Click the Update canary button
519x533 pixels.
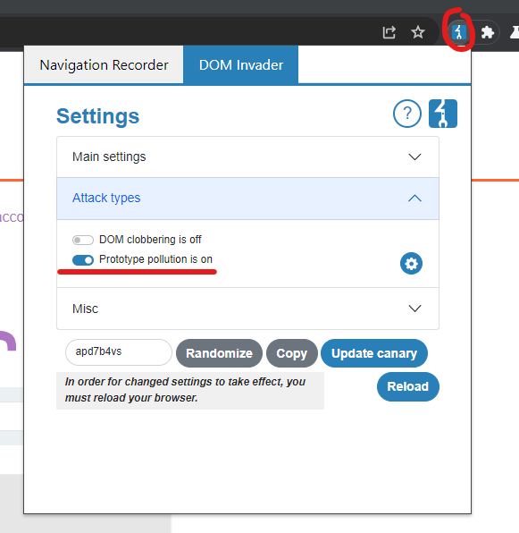[374, 353]
